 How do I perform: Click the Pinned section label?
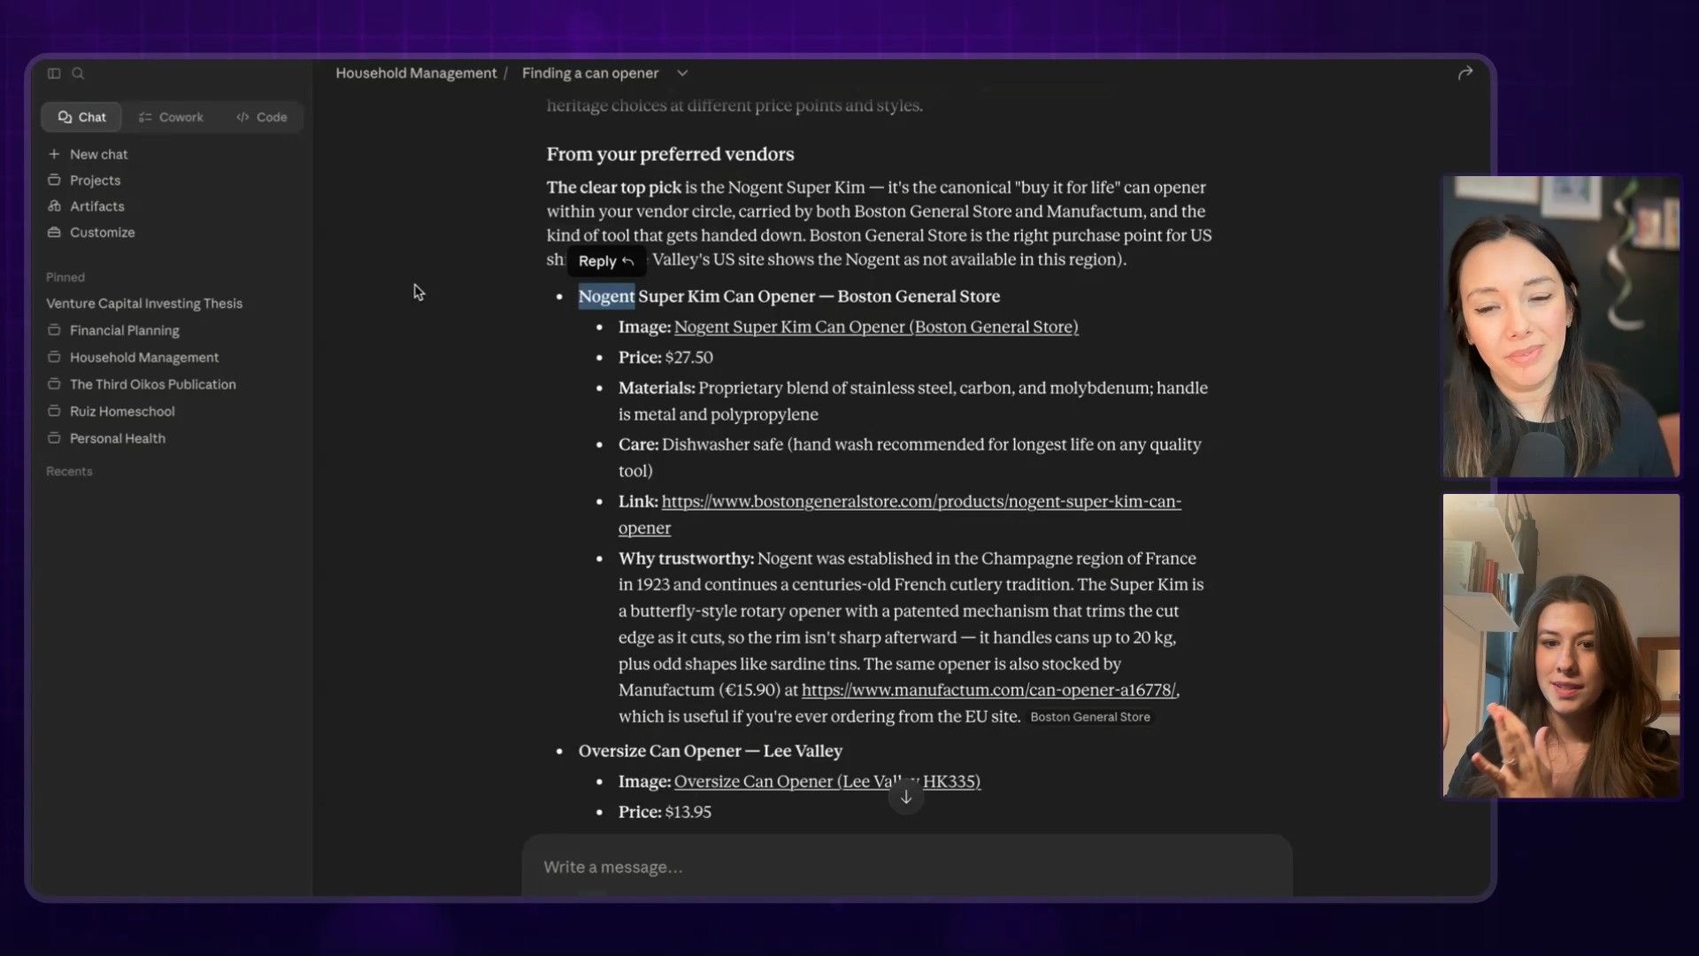pyautogui.click(x=65, y=277)
